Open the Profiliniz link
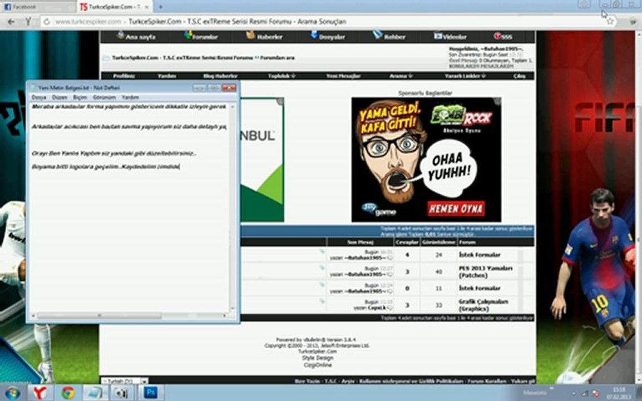Screen dimensions: 642x401 [124, 76]
